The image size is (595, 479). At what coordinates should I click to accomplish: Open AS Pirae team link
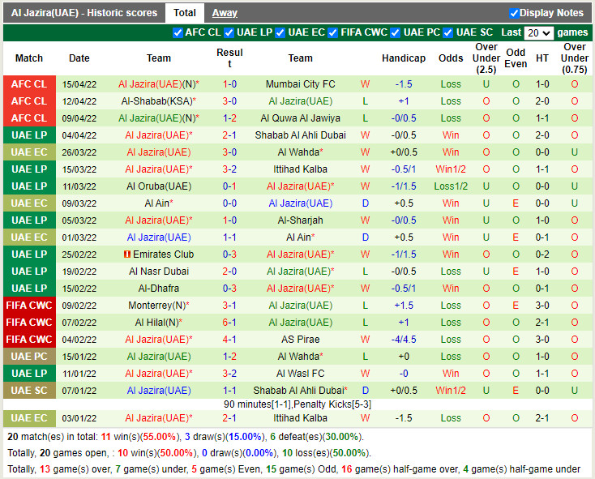[x=300, y=340]
